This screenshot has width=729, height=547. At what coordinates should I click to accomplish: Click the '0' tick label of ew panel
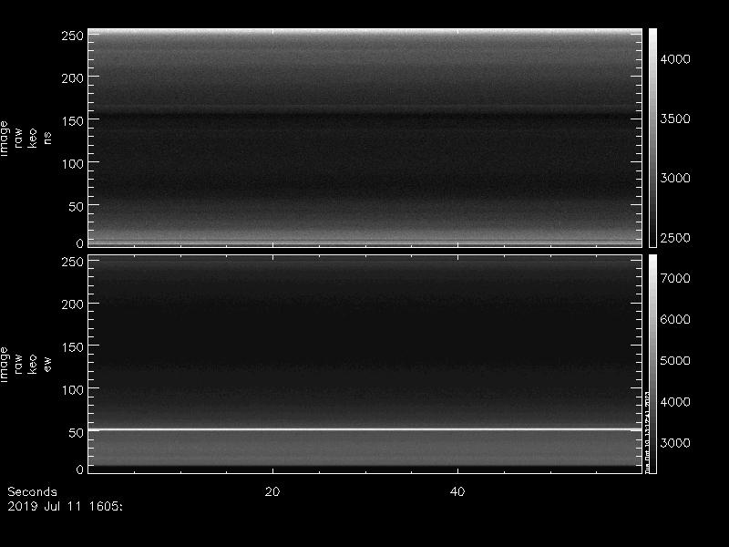tap(80, 470)
